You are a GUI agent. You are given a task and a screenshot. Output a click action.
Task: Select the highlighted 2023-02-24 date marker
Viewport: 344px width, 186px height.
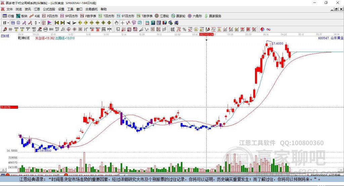[x=206, y=35]
